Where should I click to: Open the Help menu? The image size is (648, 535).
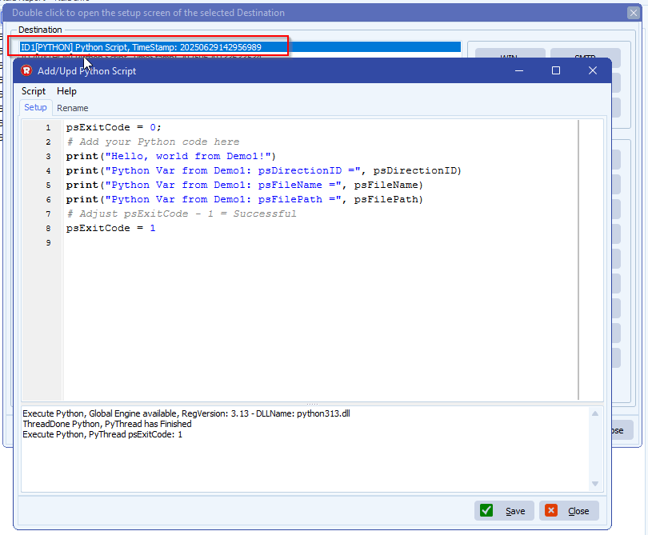click(x=66, y=91)
